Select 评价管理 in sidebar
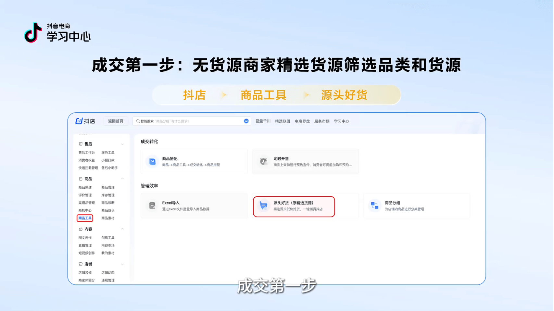The image size is (554, 311). (85, 195)
